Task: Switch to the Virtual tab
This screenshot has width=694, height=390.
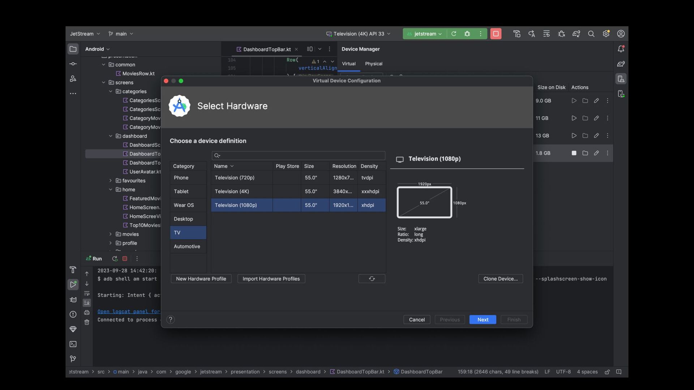Action: (349, 64)
